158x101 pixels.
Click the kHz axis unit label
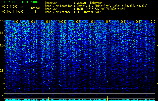(2, 20)
